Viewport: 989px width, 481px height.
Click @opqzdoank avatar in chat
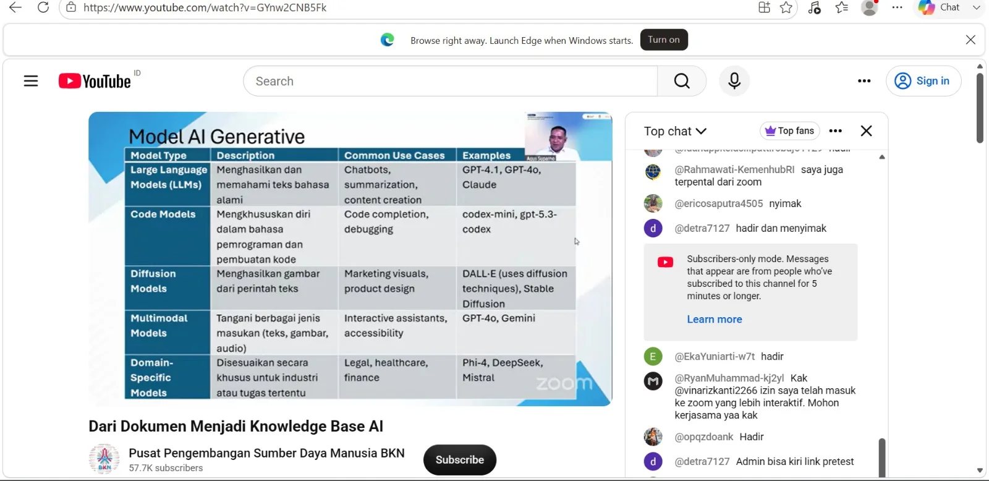tap(653, 436)
